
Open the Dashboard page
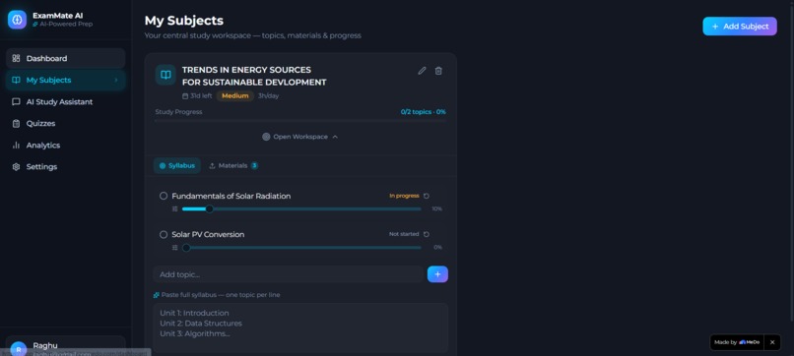(x=65, y=58)
